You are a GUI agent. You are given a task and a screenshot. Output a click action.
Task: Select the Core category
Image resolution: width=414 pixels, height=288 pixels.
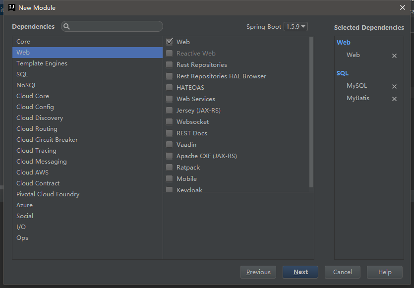click(x=87, y=42)
